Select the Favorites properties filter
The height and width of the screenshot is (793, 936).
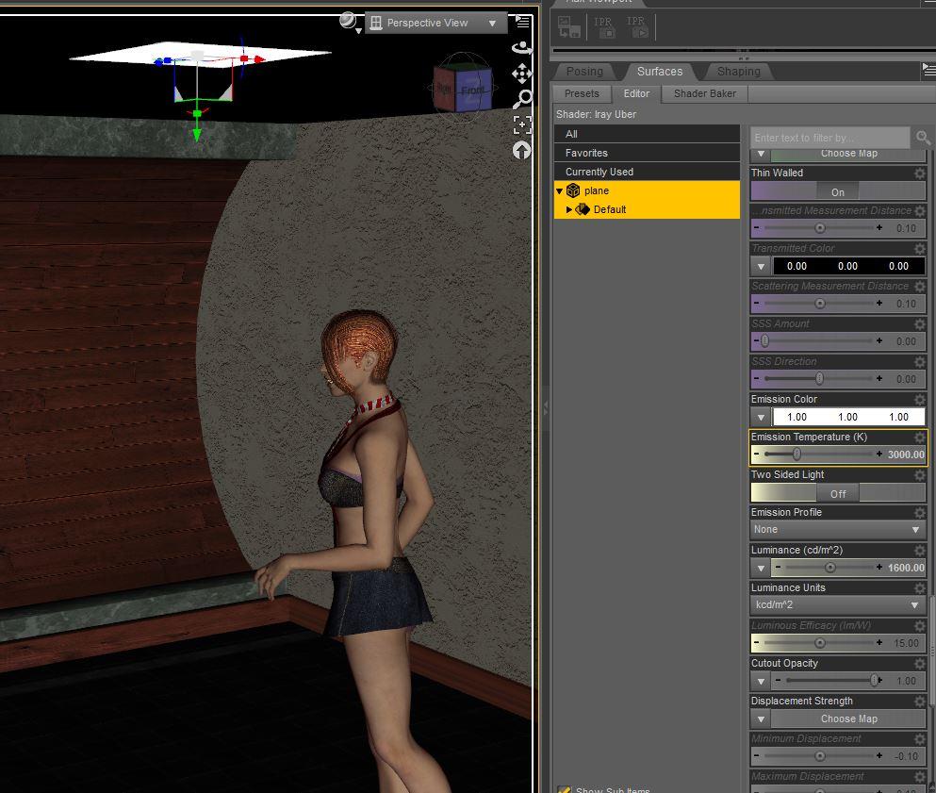[x=647, y=153]
